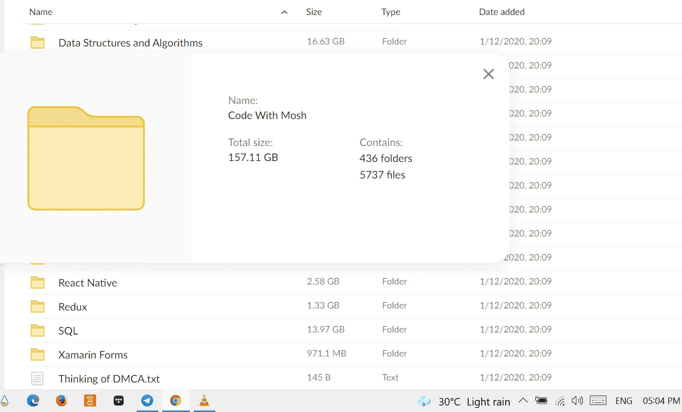682x412 pixels.
Task: Click the Text type cell of Thinking of DMCA.txt
Action: [x=391, y=377]
